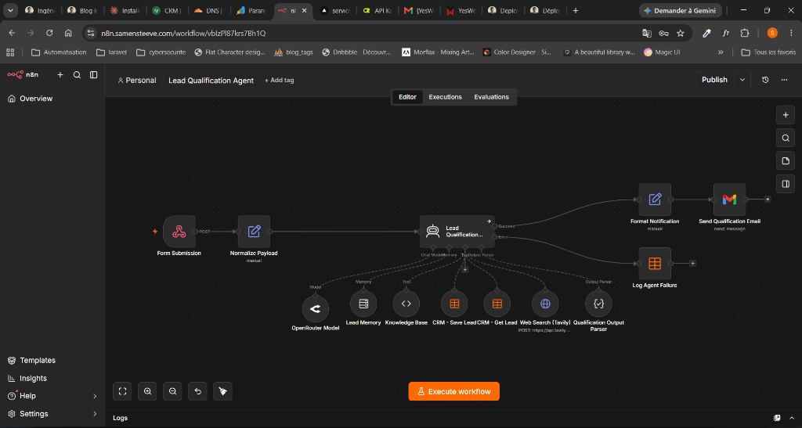Open the browser tab search dropdown
The height and width of the screenshot is (428, 802).
point(10,10)
